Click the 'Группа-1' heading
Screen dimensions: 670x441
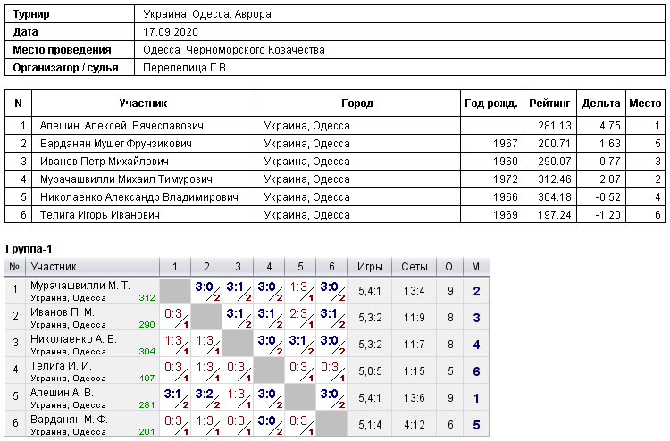(29, 249)
